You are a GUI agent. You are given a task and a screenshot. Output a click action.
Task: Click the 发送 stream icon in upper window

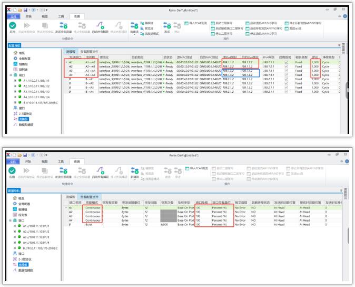pos(167,26)
